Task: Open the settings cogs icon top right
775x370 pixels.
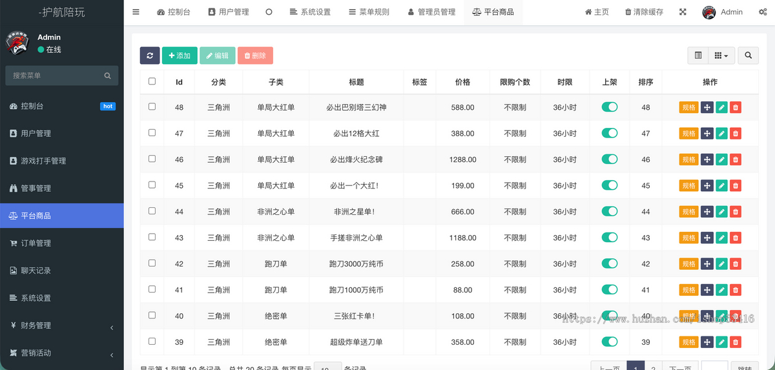Action: tap(763, 12)
